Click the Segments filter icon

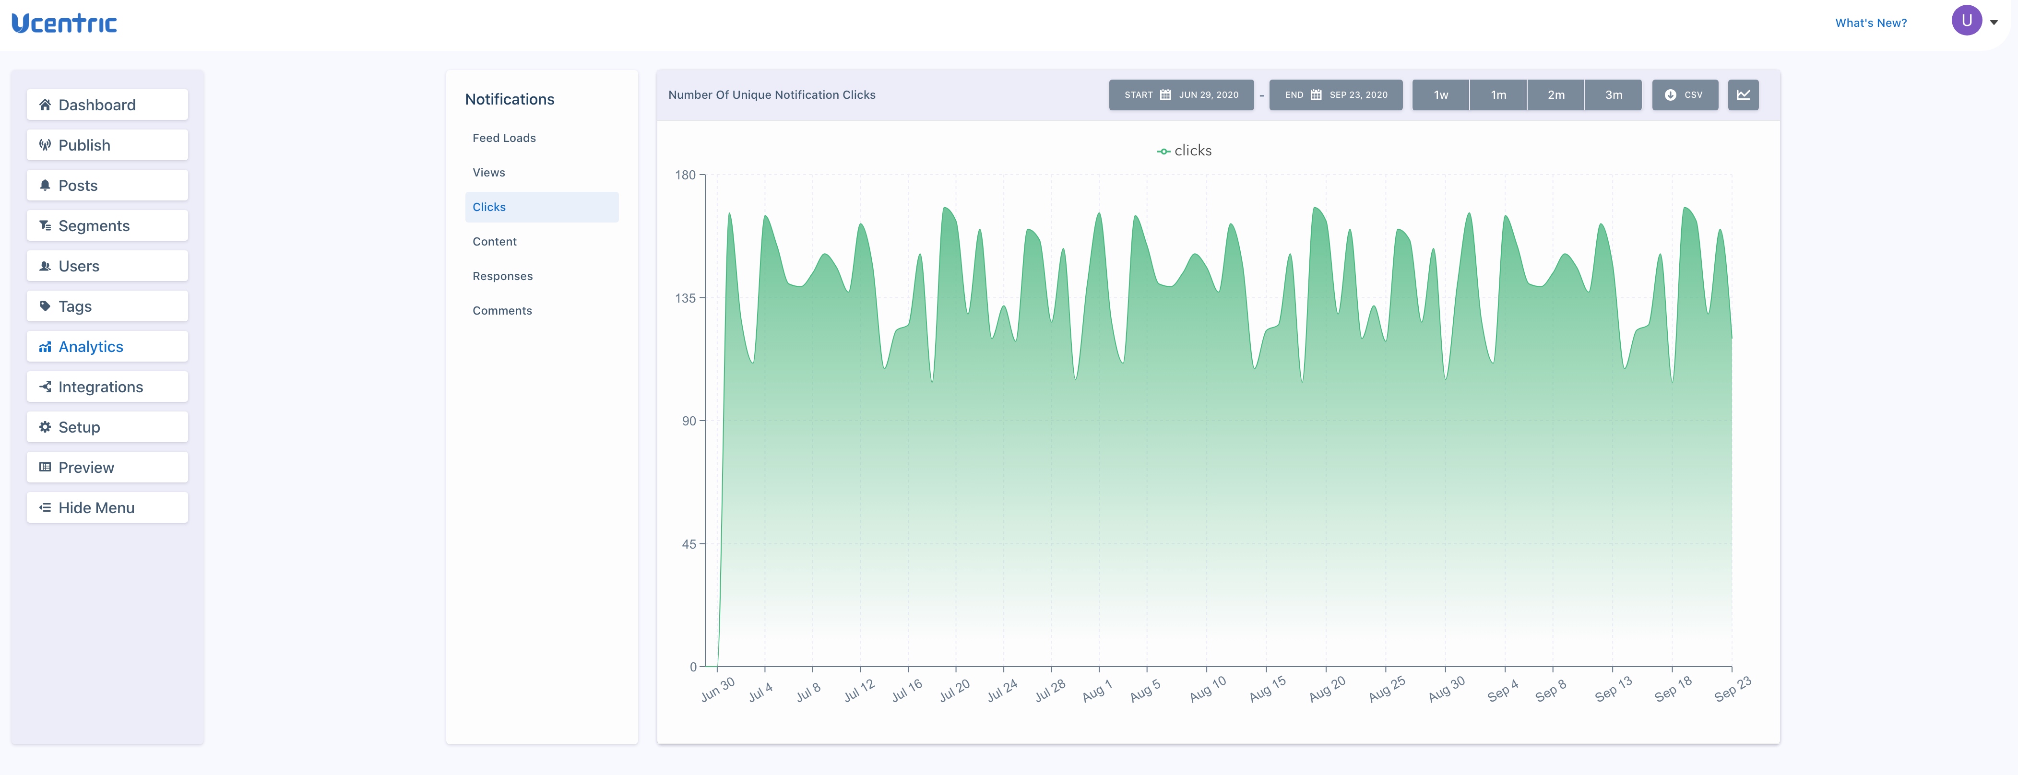[x=45, y=225]
